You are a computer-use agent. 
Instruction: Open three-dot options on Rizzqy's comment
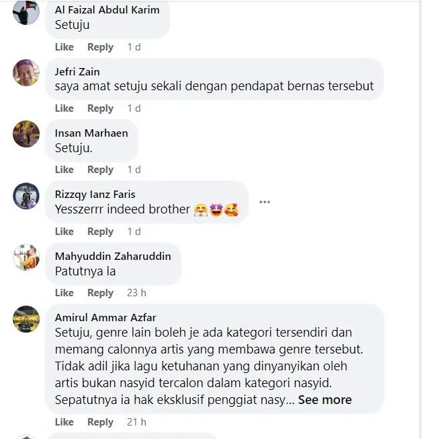[264, 202]
